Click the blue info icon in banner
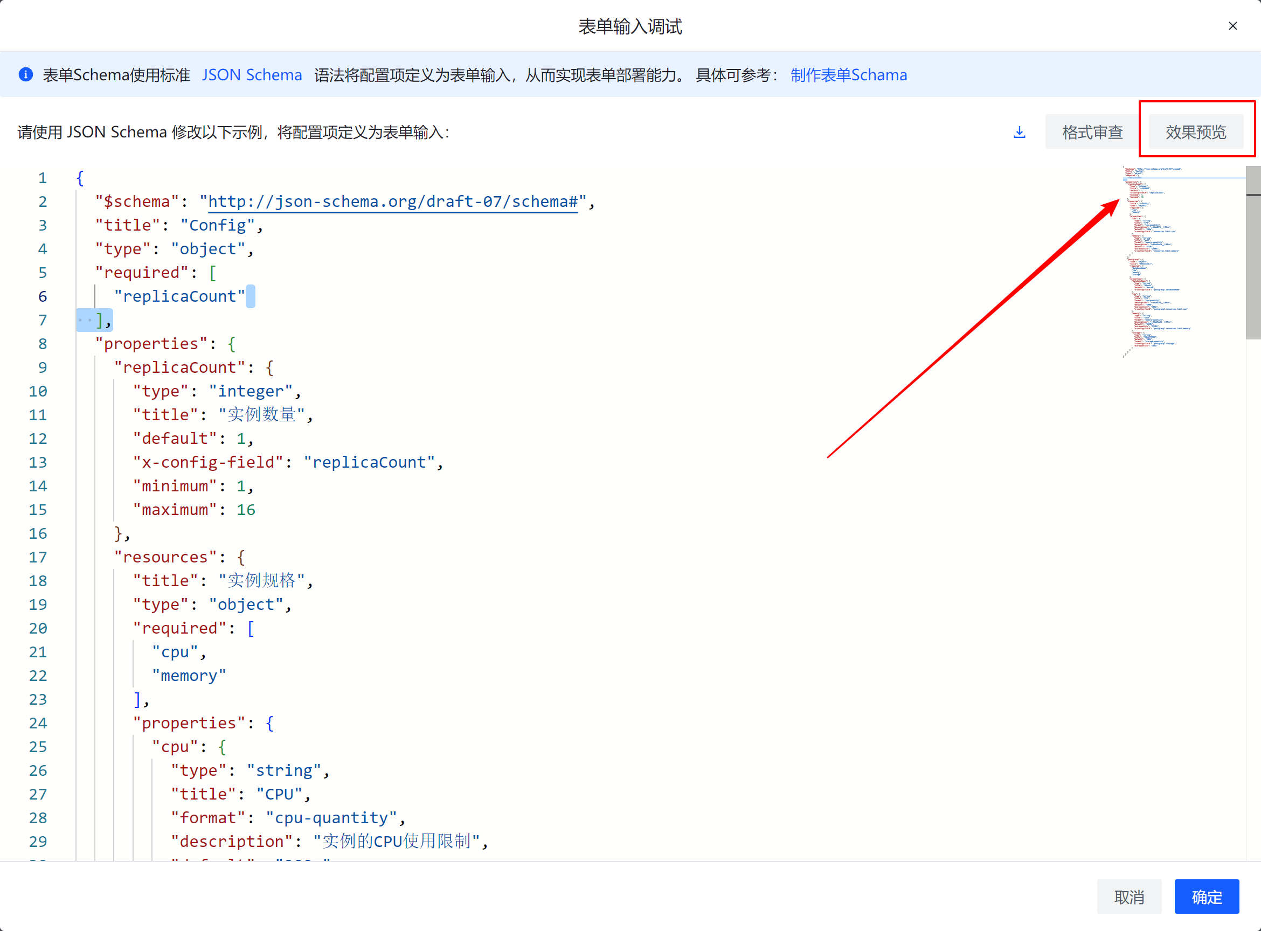1261x931 pixels. click(x=26, y=75)
